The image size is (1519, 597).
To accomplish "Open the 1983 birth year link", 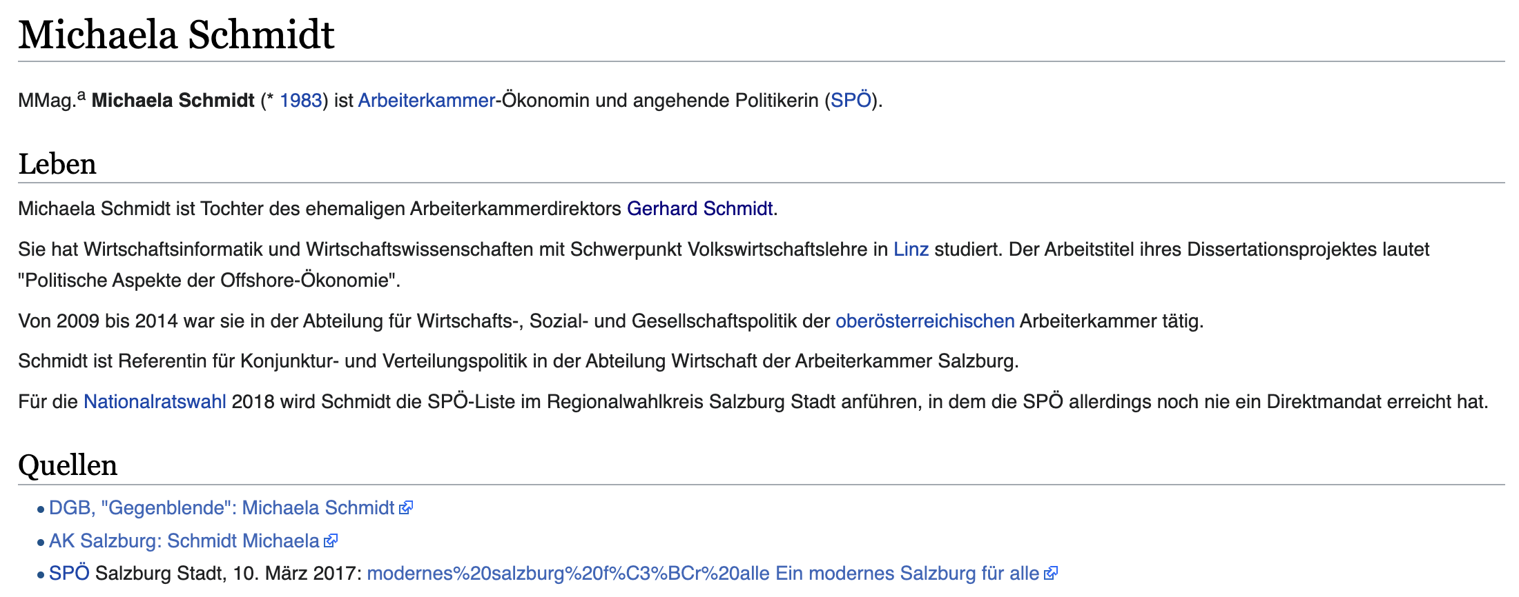I will pos(301,101).
